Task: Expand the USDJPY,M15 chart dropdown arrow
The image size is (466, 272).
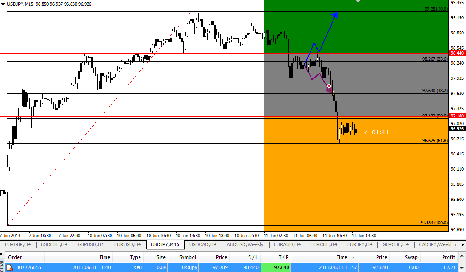Action: [x=4, y=4]
